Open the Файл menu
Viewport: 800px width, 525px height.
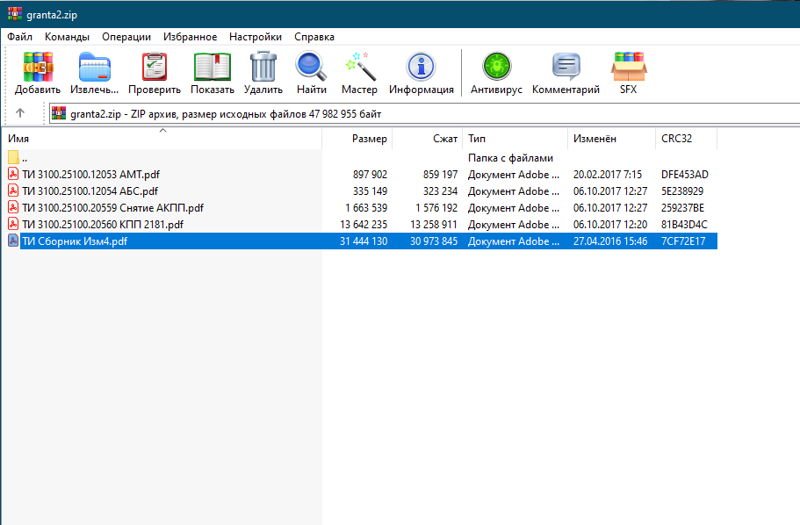[x=20, y=37]
